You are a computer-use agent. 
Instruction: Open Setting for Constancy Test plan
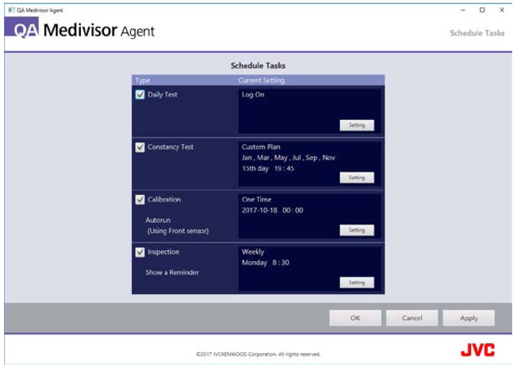tap(356, 178)
